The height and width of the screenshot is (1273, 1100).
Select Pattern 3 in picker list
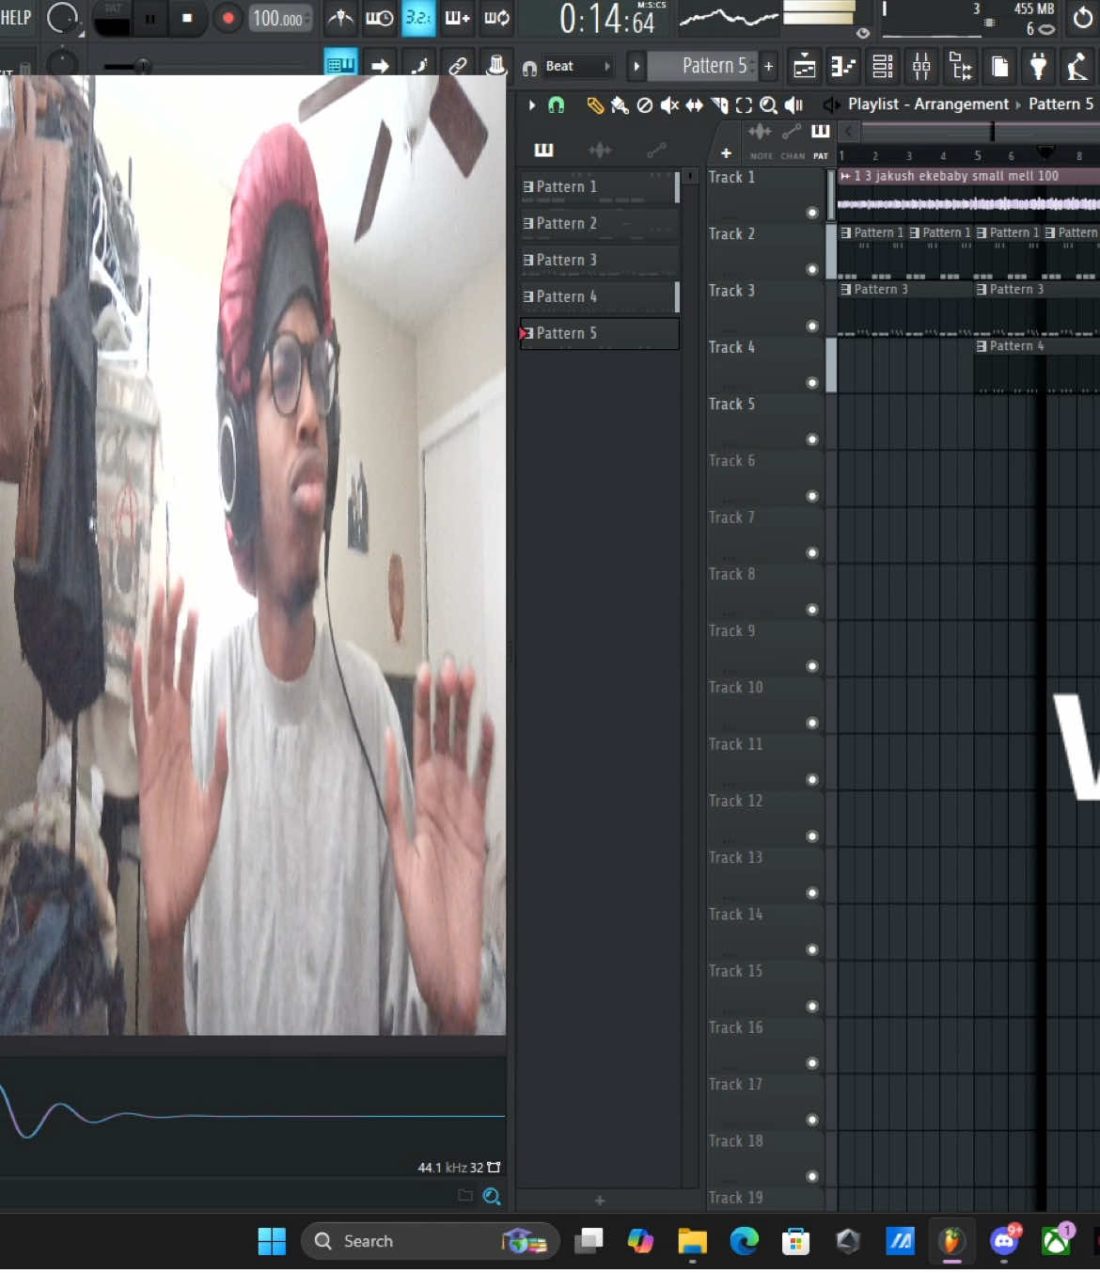pos(599,261)
